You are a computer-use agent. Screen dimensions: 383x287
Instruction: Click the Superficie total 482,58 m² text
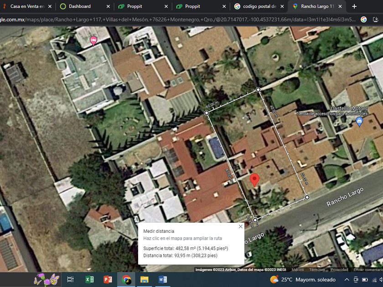pos(186,248)
